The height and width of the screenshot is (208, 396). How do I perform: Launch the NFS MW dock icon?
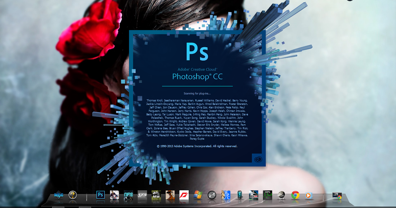(x=156, y=195)
